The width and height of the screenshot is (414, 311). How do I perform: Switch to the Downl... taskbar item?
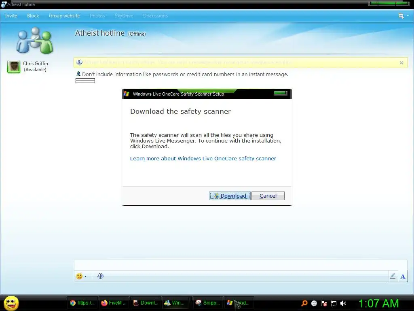click(x=146, y=303)
